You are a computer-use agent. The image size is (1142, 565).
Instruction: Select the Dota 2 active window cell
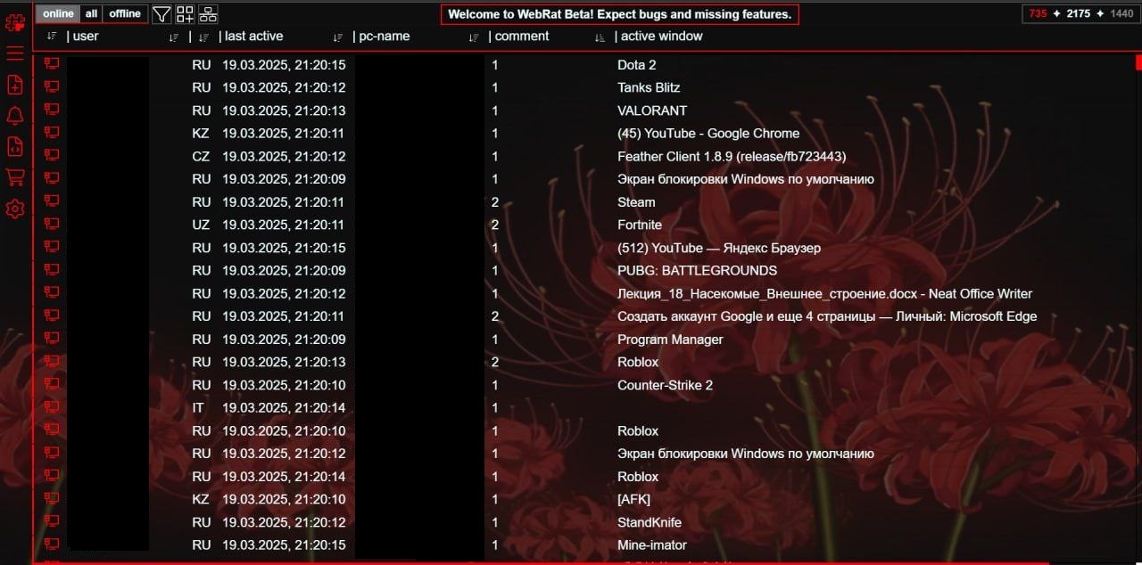(x=637, y=65)
